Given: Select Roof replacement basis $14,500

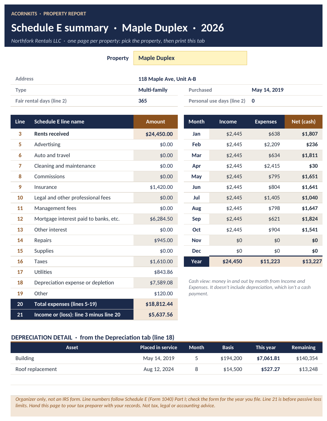Looking at the screenshot, I should (233, 369).
